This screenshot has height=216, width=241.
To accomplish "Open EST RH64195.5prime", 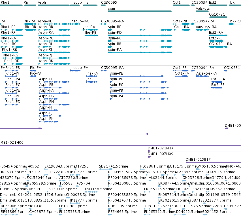I will [x=122, y=206].
